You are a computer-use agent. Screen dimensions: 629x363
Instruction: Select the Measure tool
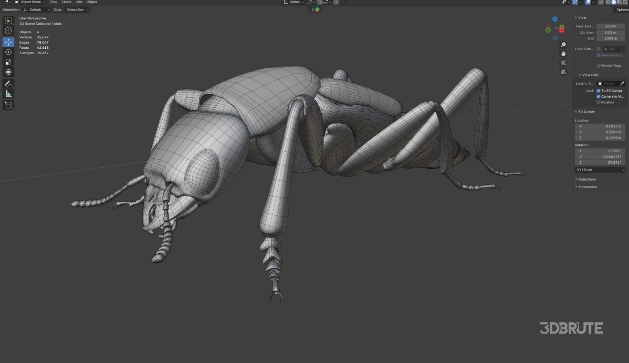coord(8,94)
